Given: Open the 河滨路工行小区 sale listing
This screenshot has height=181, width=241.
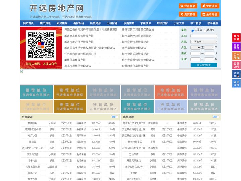Looking at the screenshot, I should (x=33, y=129).
